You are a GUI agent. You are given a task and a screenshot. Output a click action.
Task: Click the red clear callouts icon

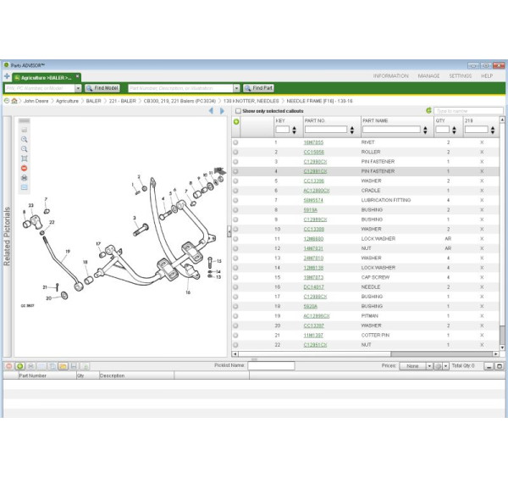tap(24, 168)
